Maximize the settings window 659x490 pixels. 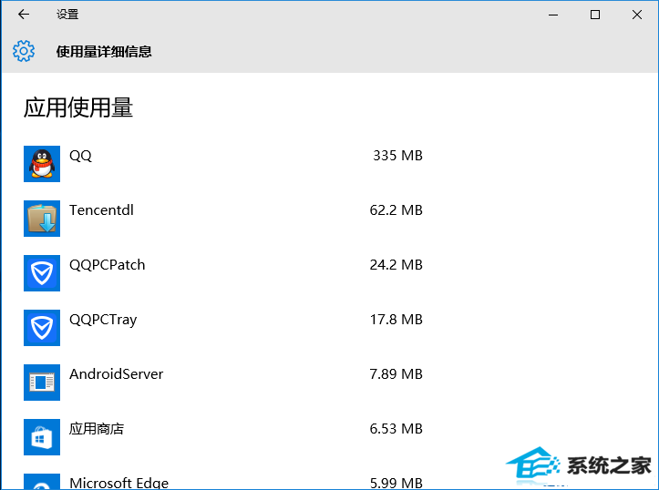pyautogui.click(x=594, y=15)
